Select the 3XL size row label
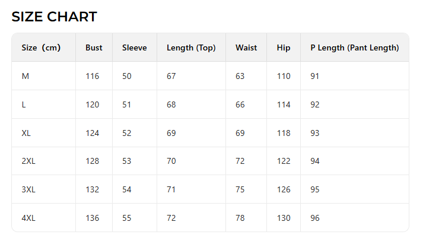Viewport: 423px width, 244px height. click(28, 189)
